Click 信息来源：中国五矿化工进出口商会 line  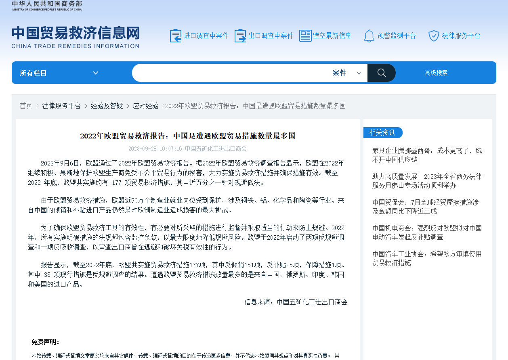click(x=296, y=302)
